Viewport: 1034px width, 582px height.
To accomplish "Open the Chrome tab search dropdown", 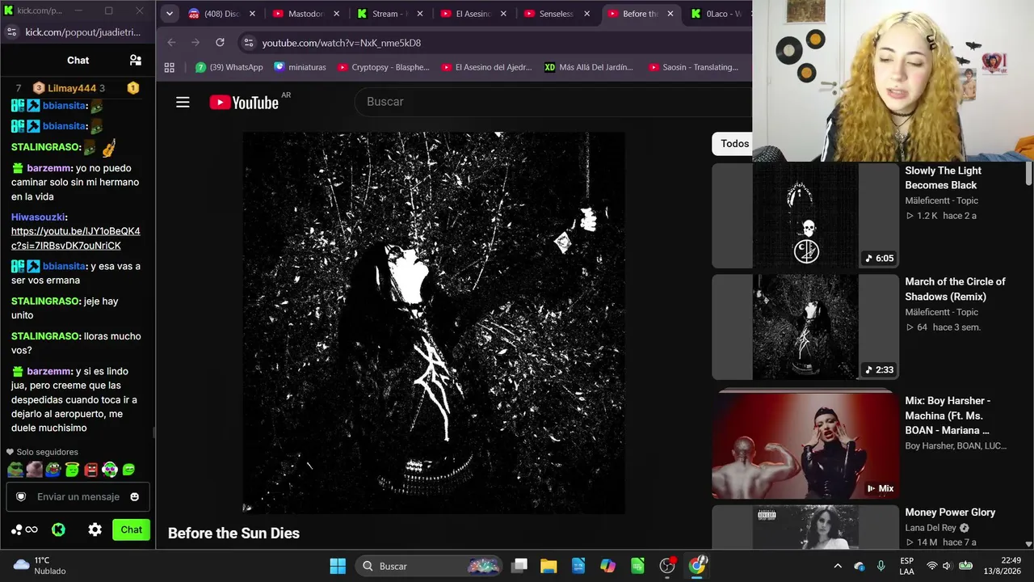I will 169,14.
